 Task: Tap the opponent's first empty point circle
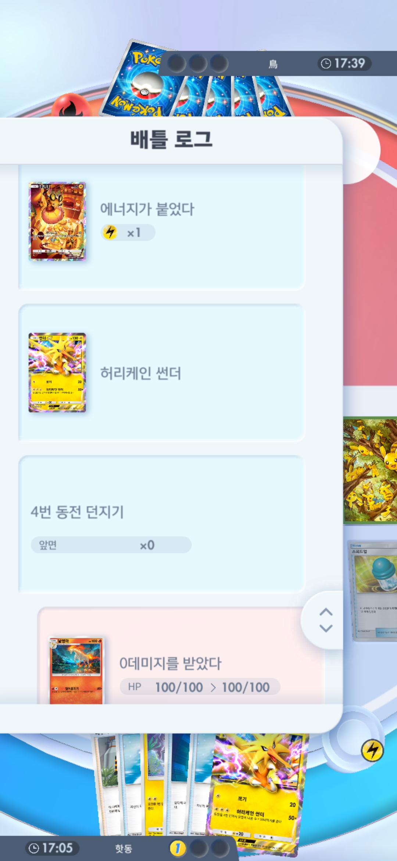[177, 63]
